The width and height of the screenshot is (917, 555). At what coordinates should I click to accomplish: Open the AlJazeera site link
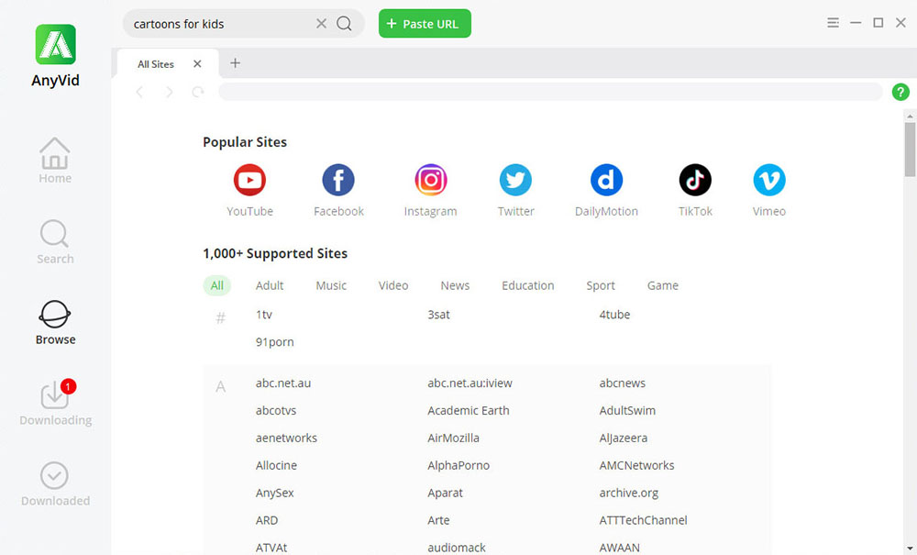pos(624,438)
